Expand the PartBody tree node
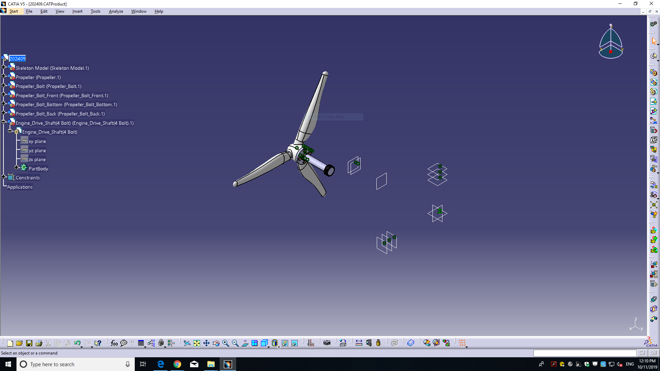Image resolution: width=660 pixels, height=371 pixels. pyautogui.click(x=16, y=167)
